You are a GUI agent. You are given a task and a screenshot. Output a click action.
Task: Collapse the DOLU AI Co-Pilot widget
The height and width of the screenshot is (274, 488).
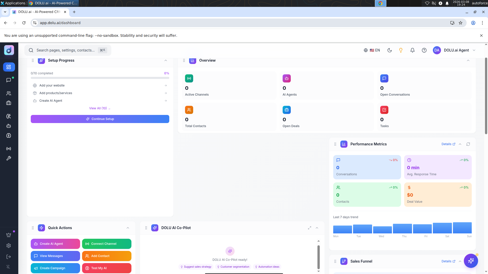pyautogui.click(x=317, y=228)
